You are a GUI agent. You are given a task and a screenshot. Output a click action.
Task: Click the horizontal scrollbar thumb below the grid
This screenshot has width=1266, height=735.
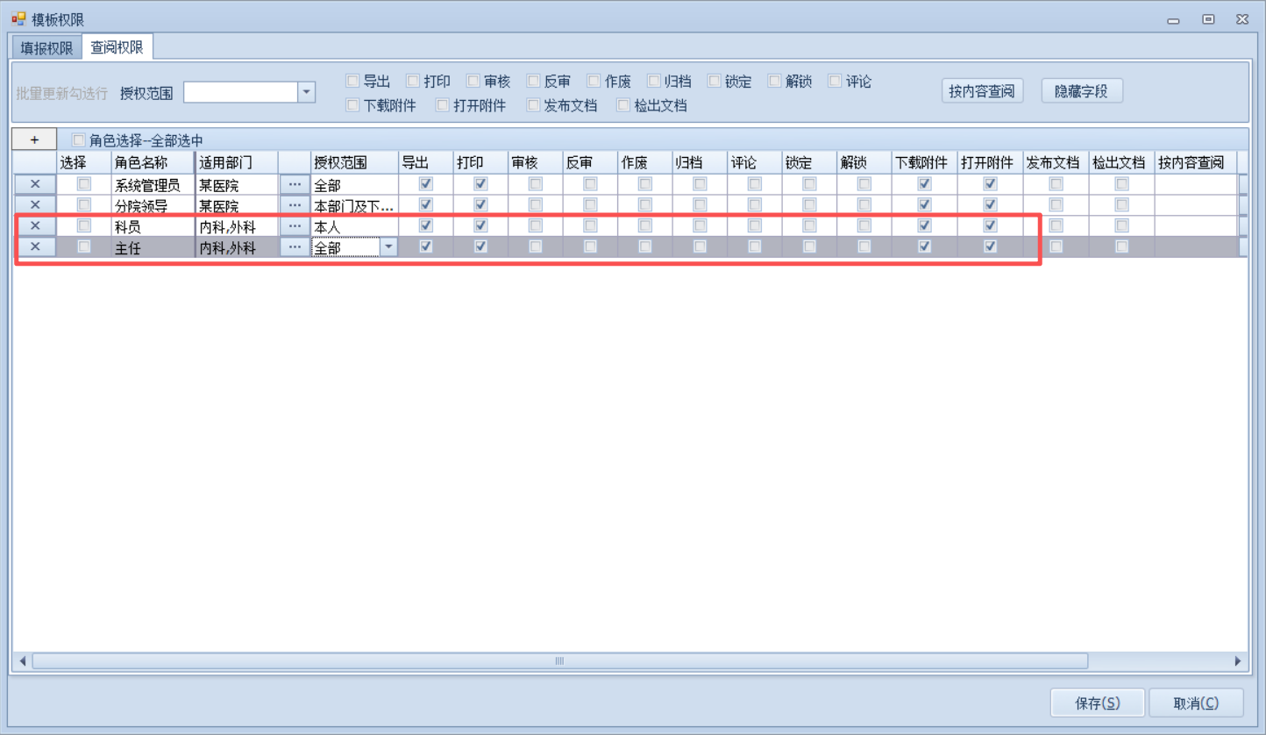point(559,661)
